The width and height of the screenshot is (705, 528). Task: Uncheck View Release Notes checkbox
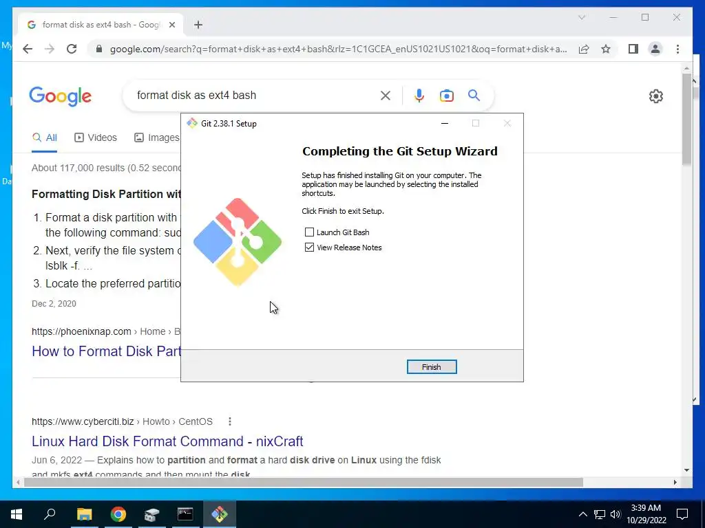[x=309, y=247]
